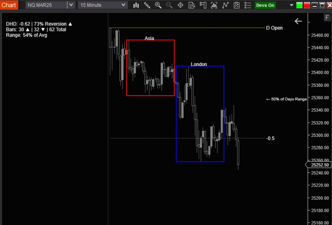332x225 pixels.
Task: Click the zoom in magnifier
Action: tap(158, 5)
